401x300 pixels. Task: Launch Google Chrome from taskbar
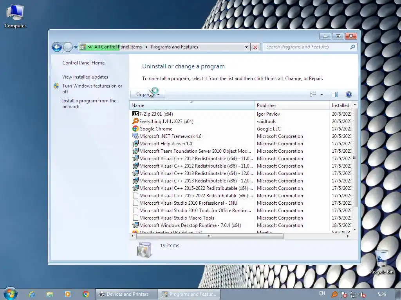(86, 294)
